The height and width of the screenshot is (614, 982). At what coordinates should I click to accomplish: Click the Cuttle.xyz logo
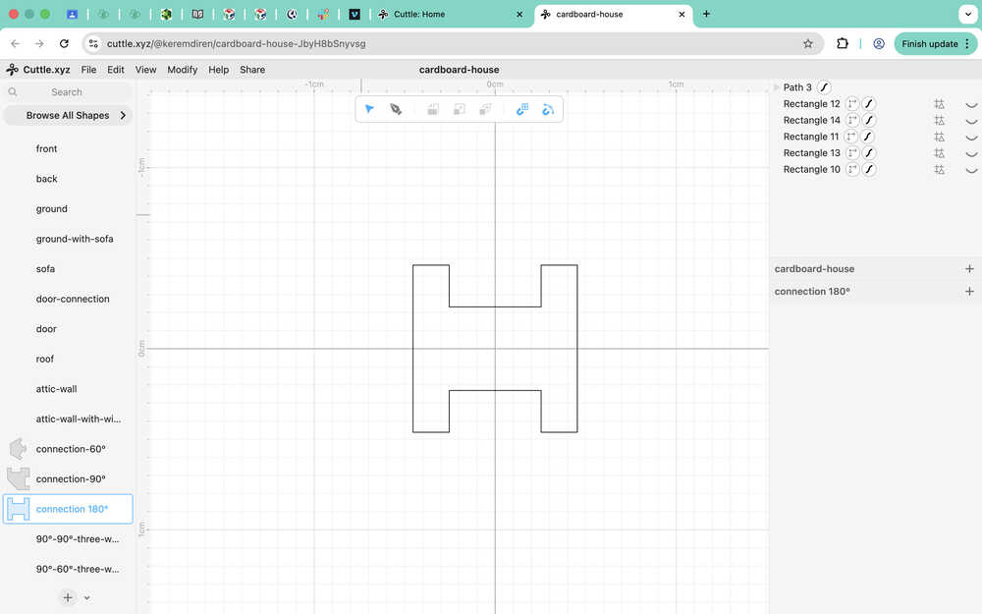point(38,70)
